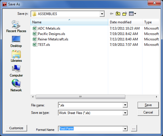Sort files by Name column header
The height and width of the screenshot is (136, 163).
pos(69,22)
